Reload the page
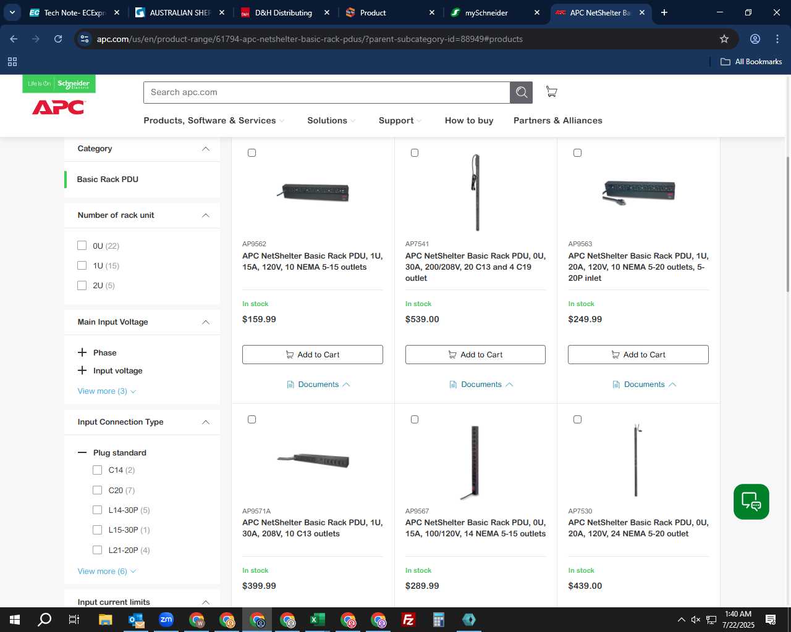This screenshot has width=791, height=632. click(x=58, y=39)
